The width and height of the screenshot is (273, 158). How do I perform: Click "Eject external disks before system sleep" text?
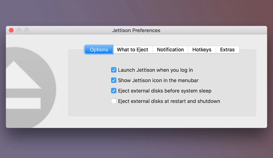tap(165, 91)
